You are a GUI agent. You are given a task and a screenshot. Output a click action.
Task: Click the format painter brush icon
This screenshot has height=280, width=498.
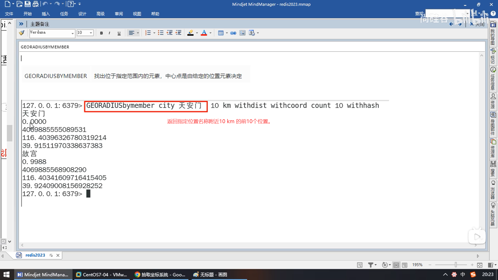22,33
